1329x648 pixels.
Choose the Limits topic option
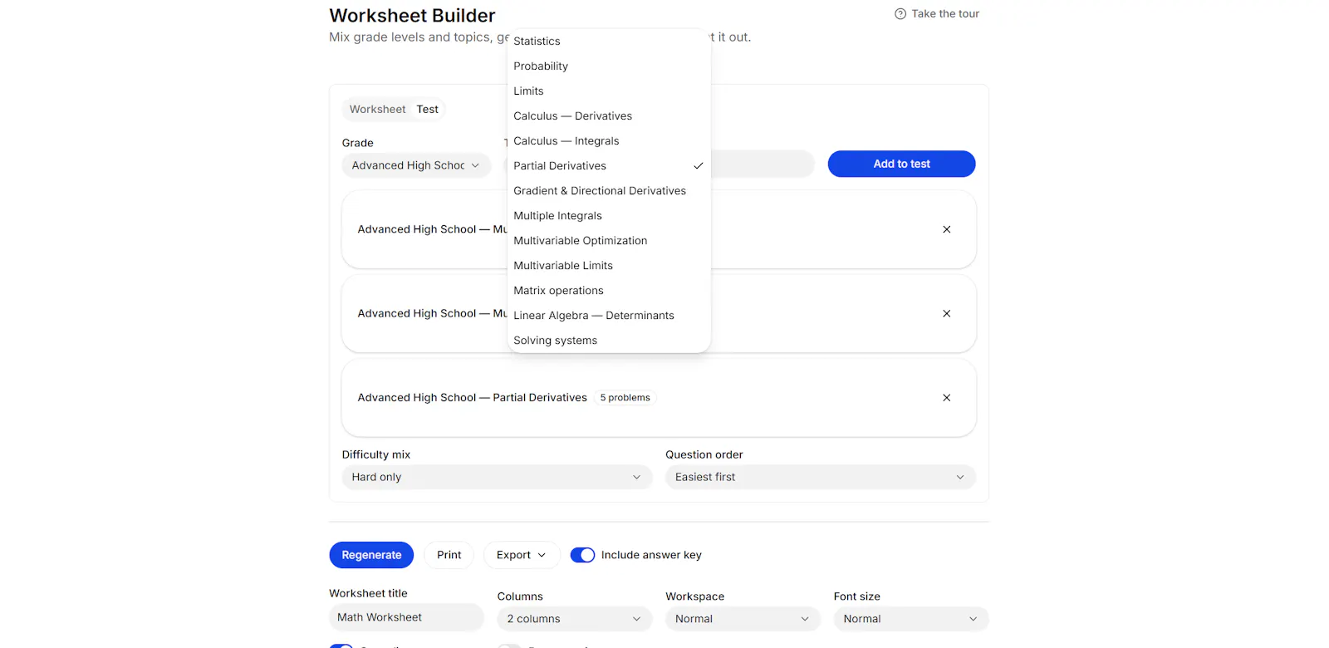click(x=609, y=91)
